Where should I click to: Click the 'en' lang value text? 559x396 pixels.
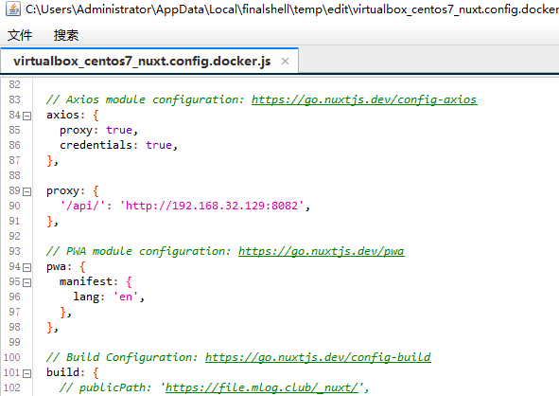126,297
